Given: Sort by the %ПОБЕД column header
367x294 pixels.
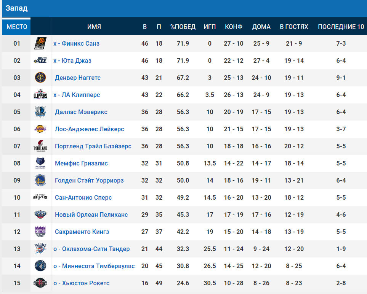Looking at the screenshot, I should pyautogui.click(x=183, y=27).
